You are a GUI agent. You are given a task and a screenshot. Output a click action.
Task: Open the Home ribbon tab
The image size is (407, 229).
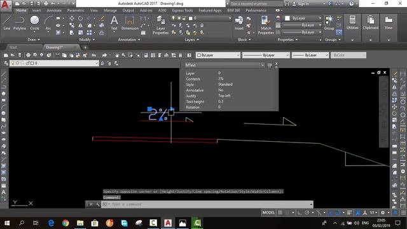coord(21,10)
